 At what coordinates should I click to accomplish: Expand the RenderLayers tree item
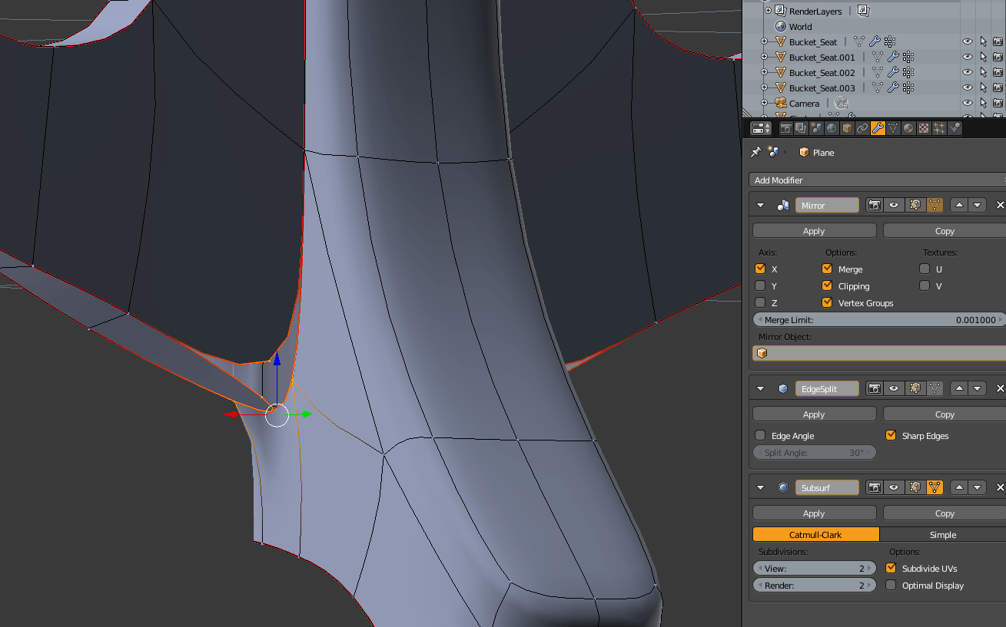click(768, 11)
